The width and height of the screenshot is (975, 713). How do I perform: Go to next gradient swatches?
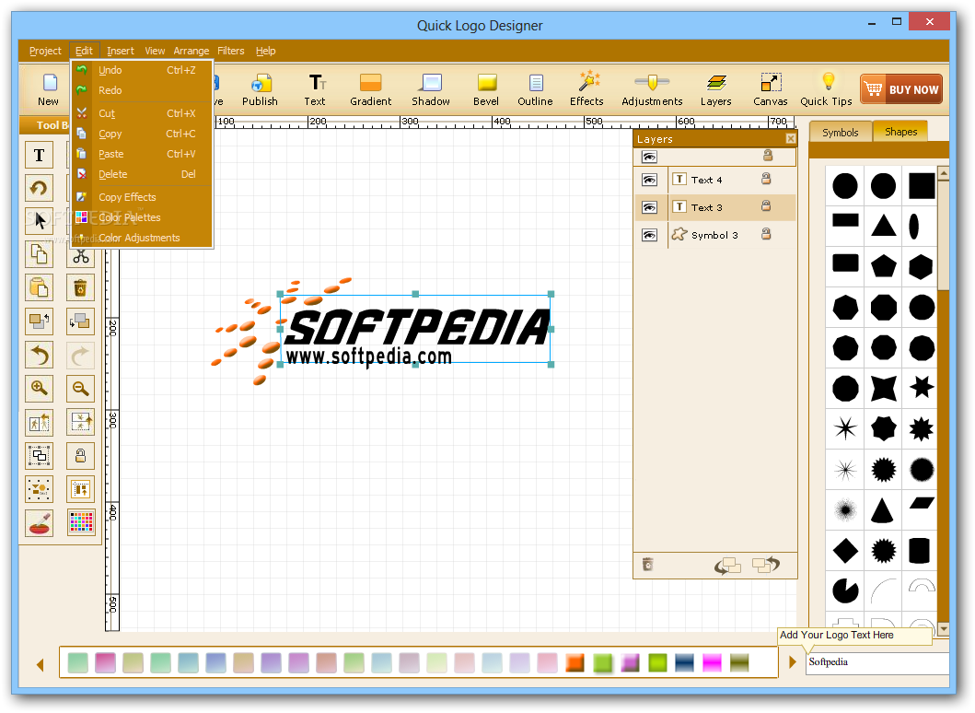coord(792,662)
